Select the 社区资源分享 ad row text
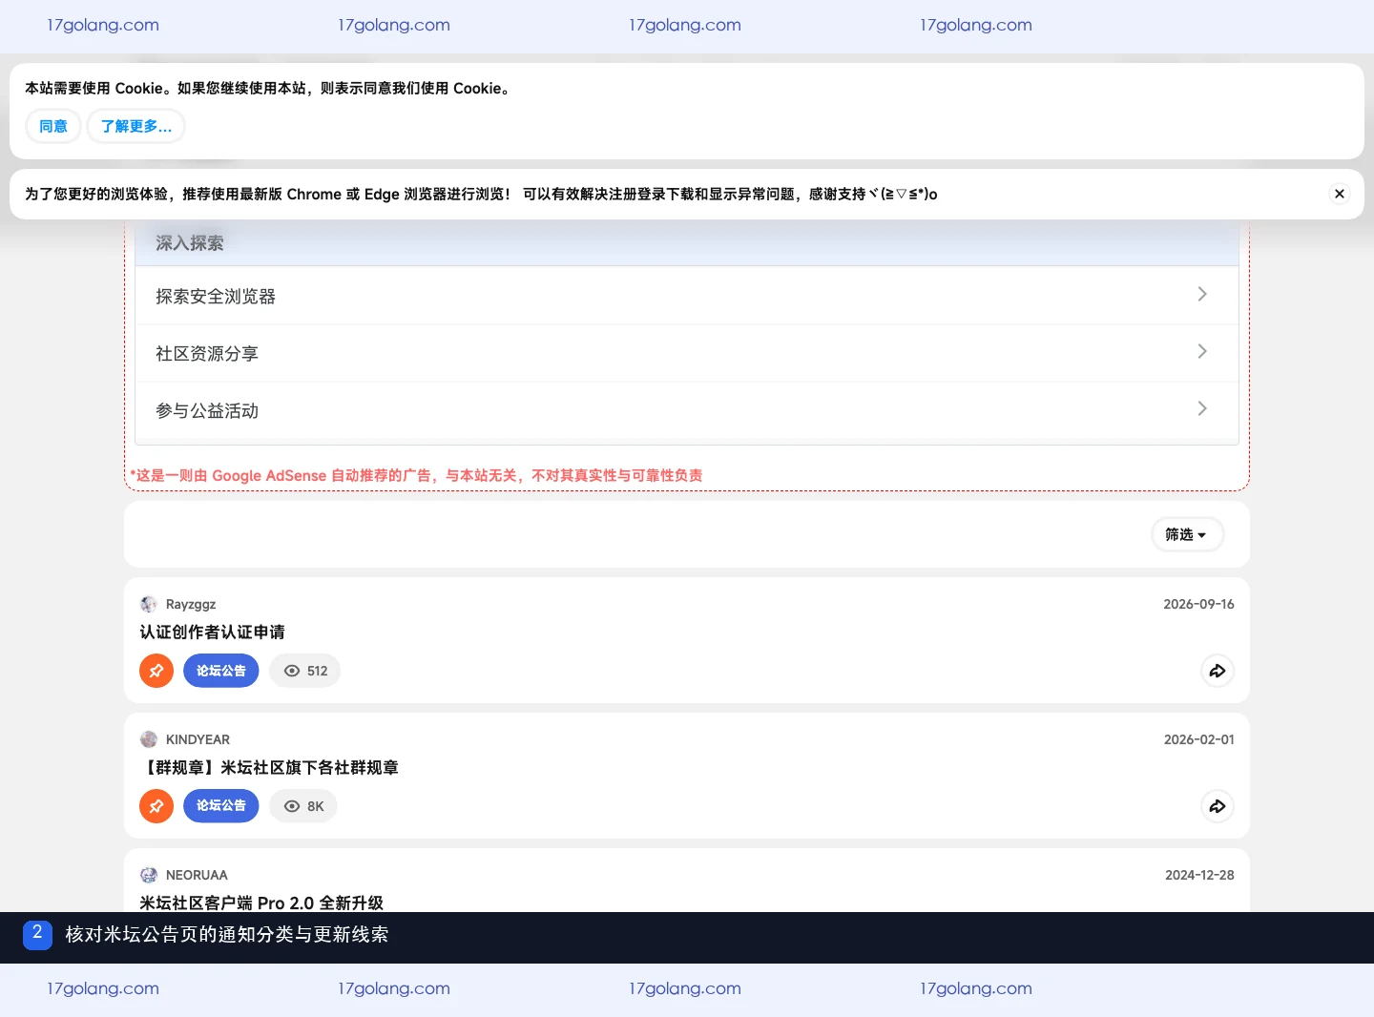Image resolution: width=1374 pixels, height=1017 pixels. 207,354
